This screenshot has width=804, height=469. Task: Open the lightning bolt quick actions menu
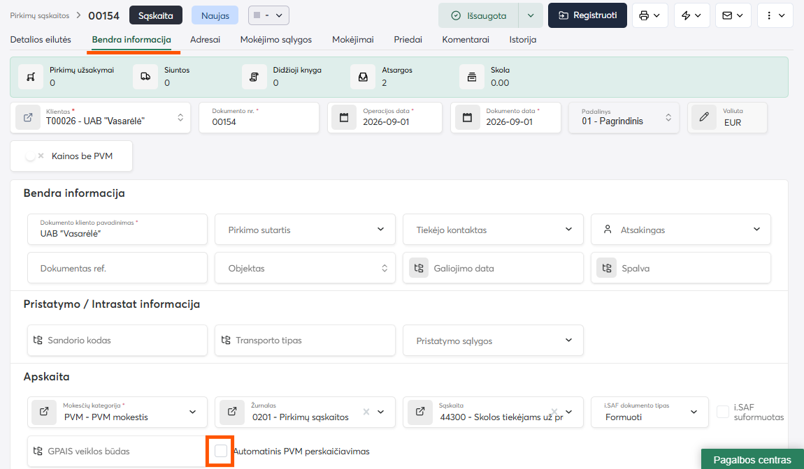(x=686, y=15)
